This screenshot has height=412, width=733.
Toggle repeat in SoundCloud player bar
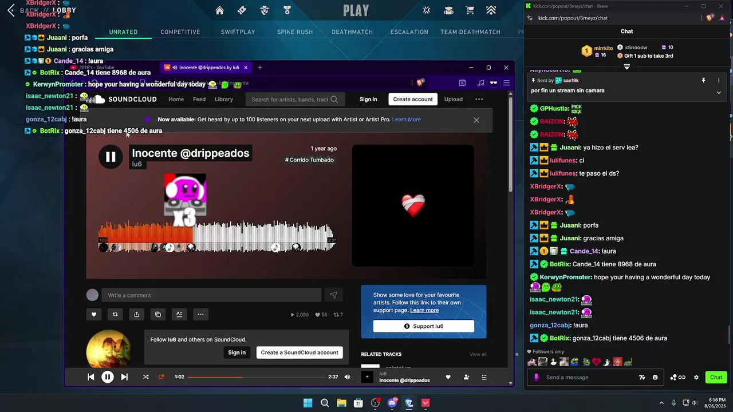coord(161,377)
